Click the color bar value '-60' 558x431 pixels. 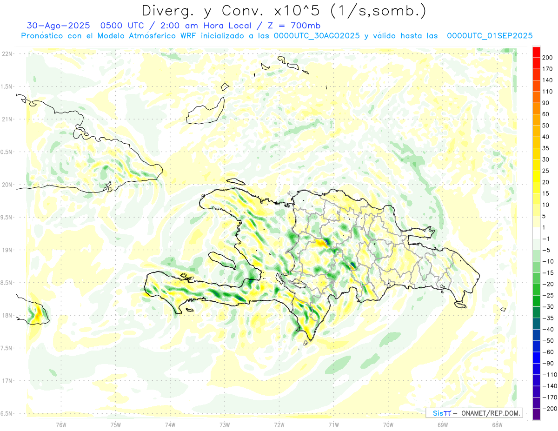point(548,352)
